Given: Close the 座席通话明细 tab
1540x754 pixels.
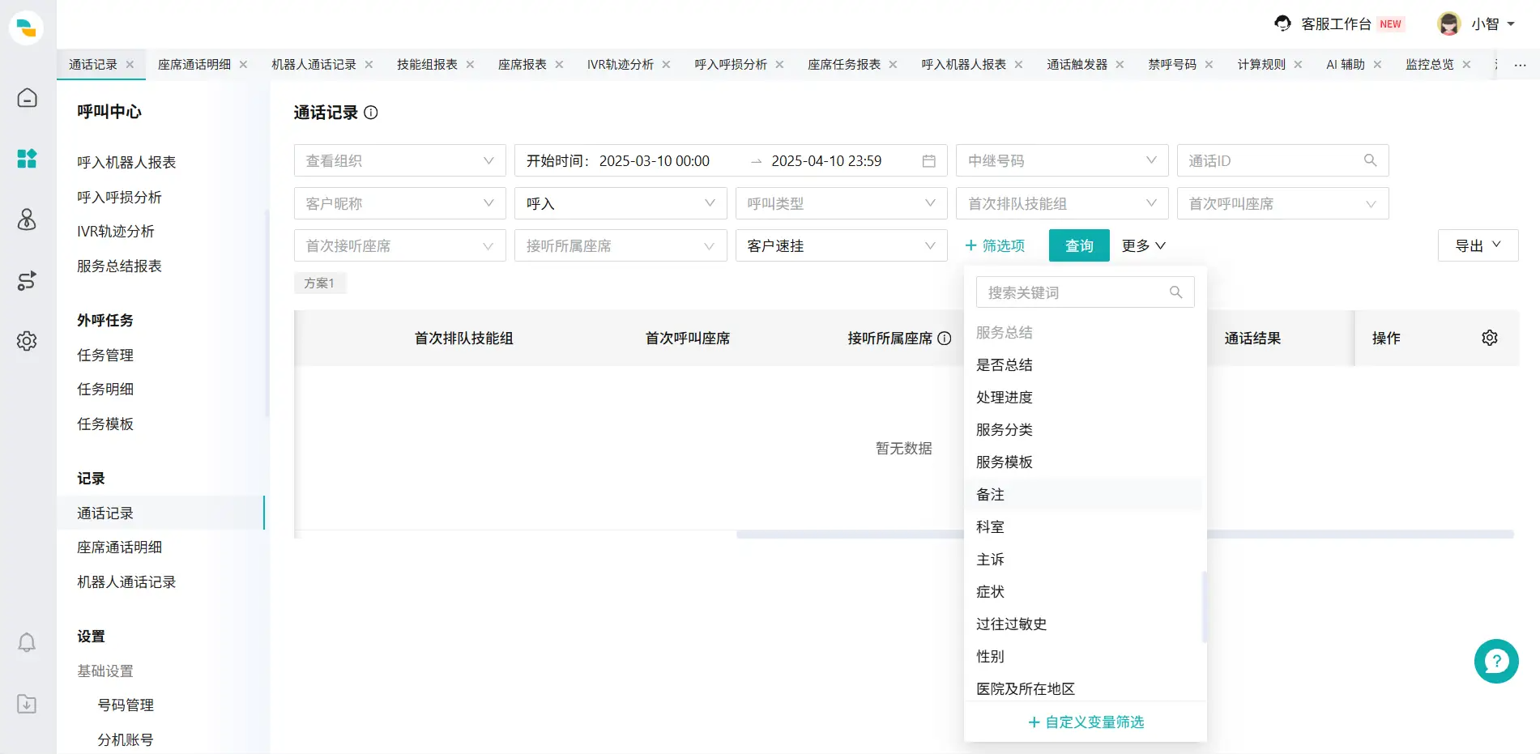Looking at the screenshot, I should point(243,64).
